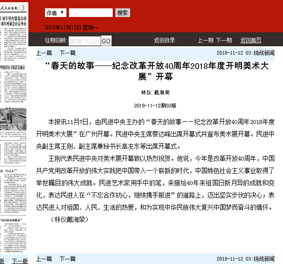Click the closing credit （林仪戴海荣）

click(x=69, y=219)
